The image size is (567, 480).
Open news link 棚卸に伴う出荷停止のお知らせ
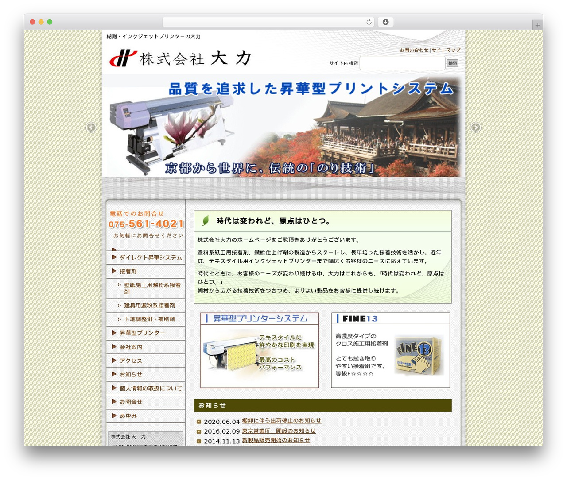tap(281, 421)
